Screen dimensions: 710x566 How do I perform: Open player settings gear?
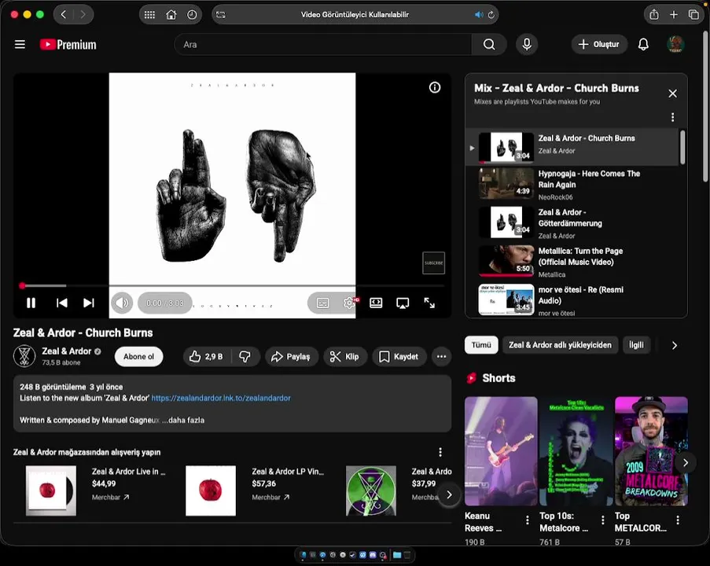click(349, 303)
